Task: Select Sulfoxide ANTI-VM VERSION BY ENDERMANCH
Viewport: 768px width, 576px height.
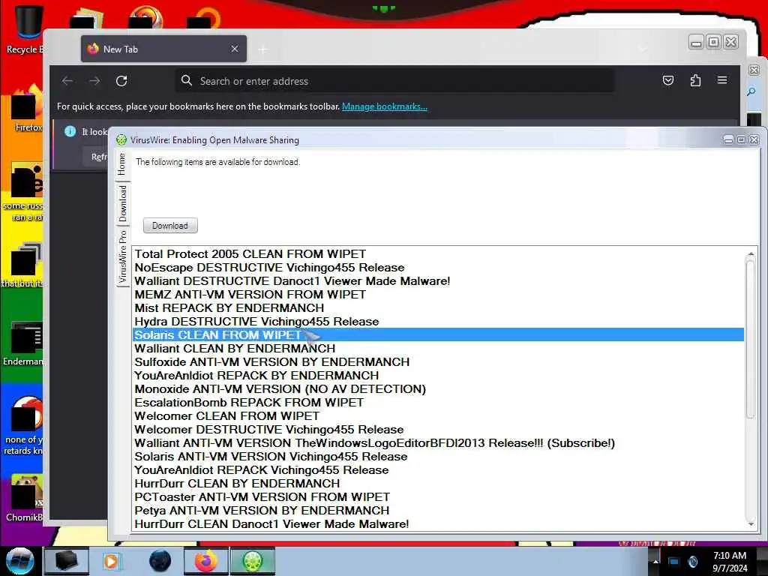Action: (x=438, y=362)
